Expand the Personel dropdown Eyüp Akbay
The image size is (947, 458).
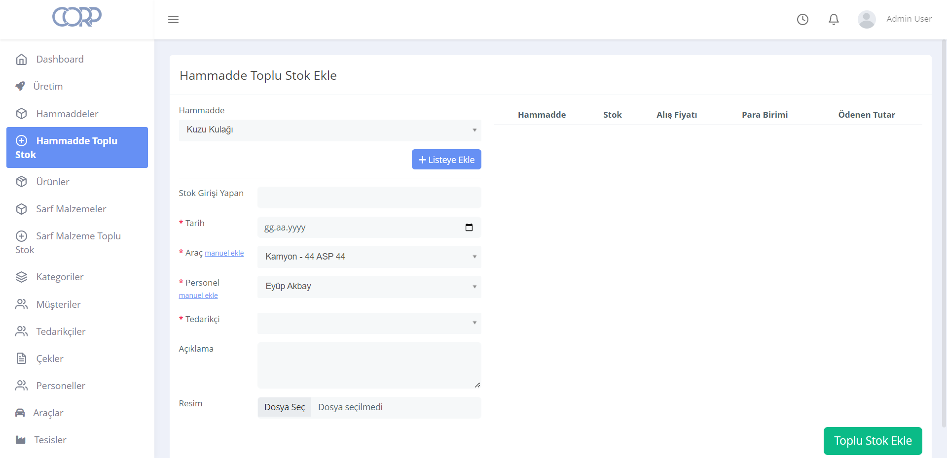pyautogui.click(x=369, y=287)
